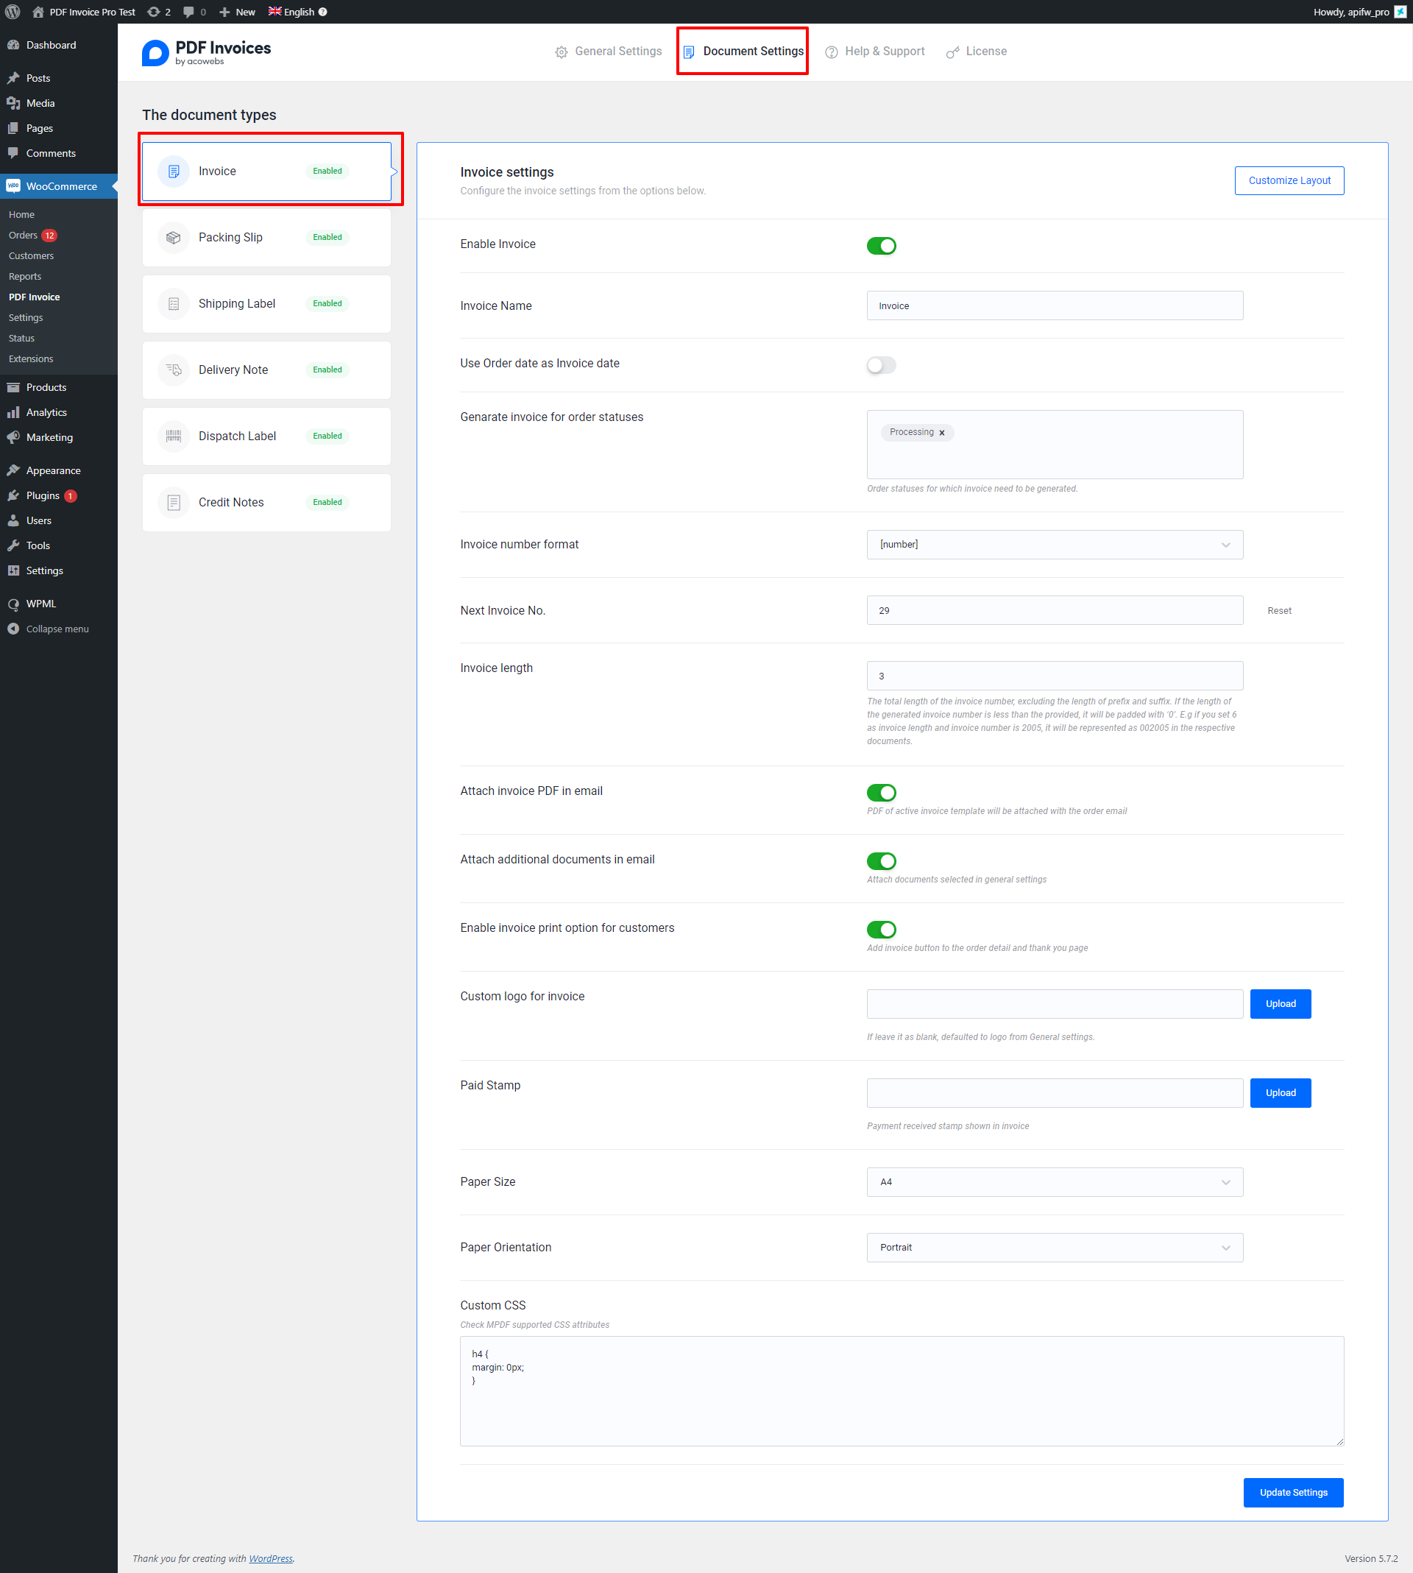Click the Pages icon in sidebar
This screenshot has height=1573, width=1413.
click(x=13, y=128)
